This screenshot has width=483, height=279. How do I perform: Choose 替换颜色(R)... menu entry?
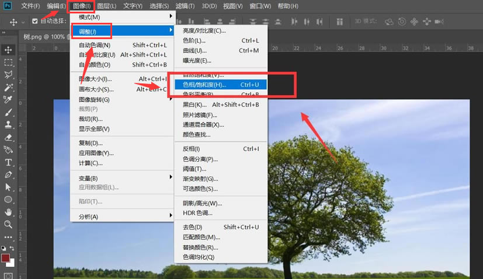pyautogui.click(x=221, y=247)
